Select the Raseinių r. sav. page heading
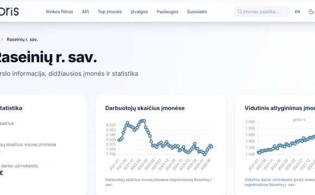 [48, 57]
